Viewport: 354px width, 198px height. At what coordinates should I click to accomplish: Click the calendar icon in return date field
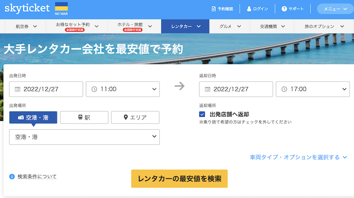(x=207, y=89)
